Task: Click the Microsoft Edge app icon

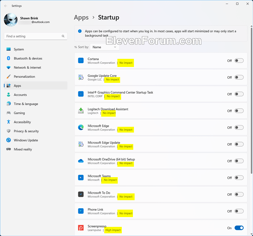Action: pos(81,127)
